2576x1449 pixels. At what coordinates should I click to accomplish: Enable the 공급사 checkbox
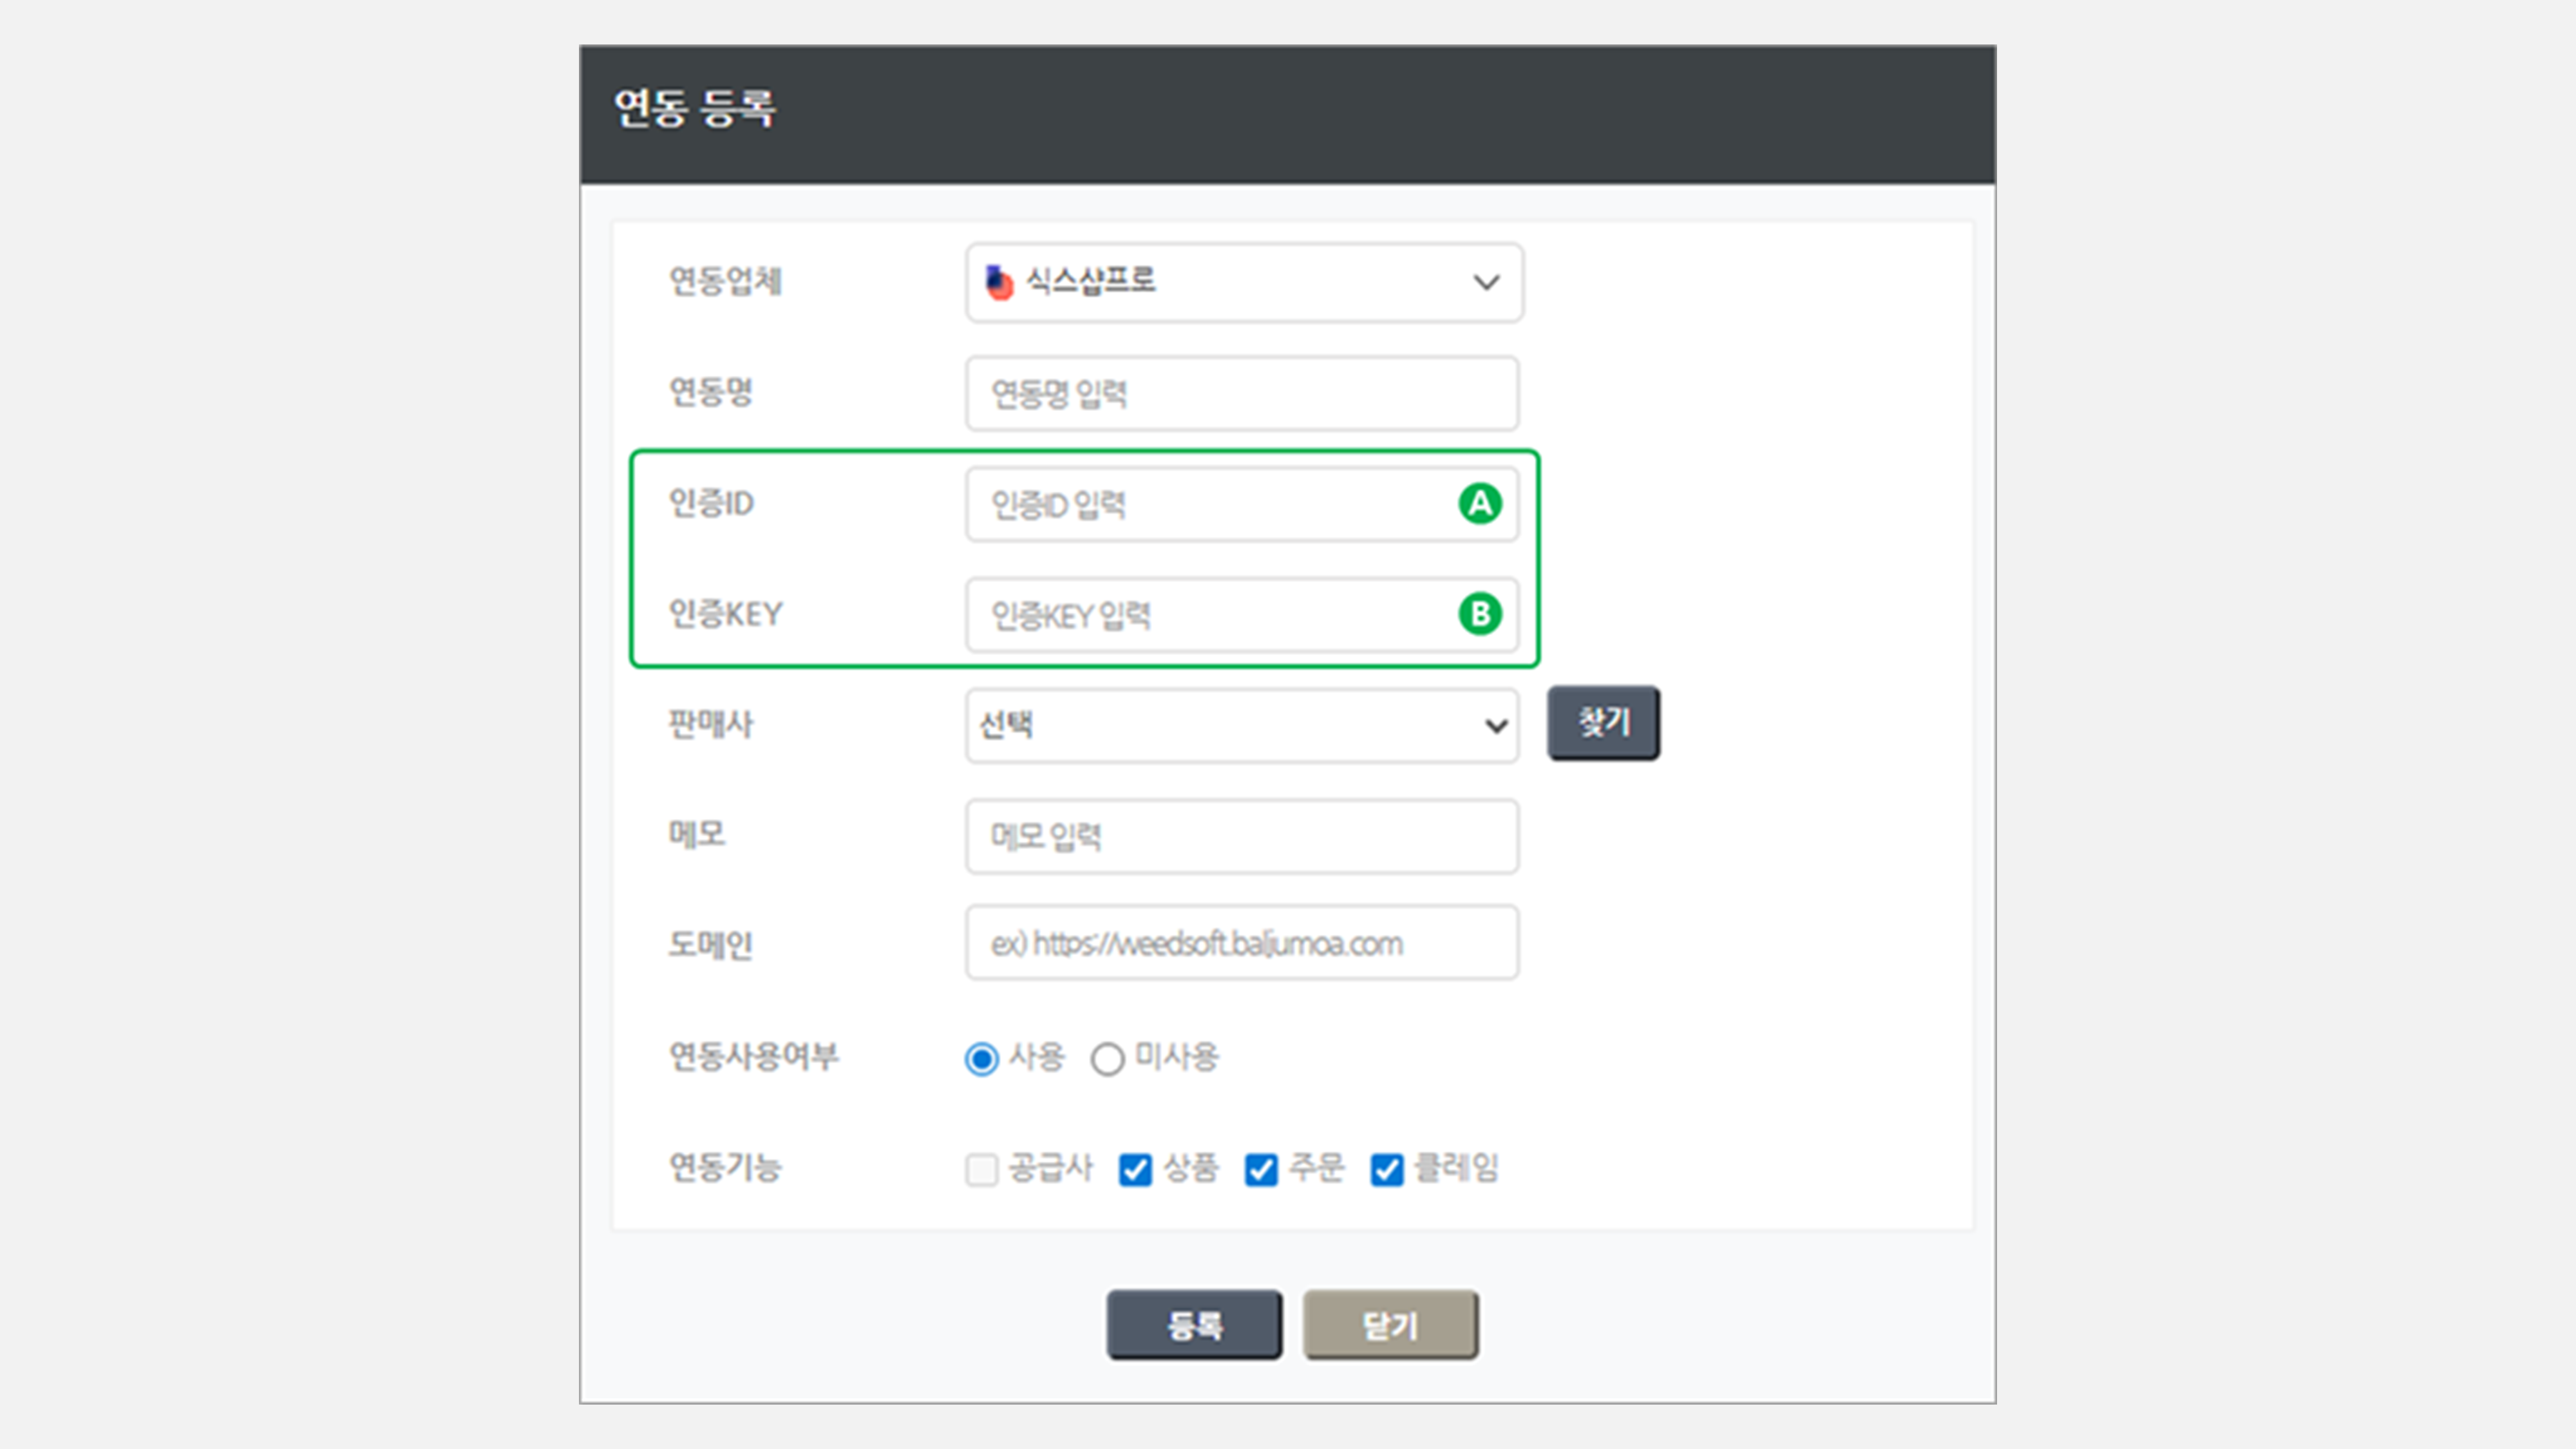tap(981, 1169)
